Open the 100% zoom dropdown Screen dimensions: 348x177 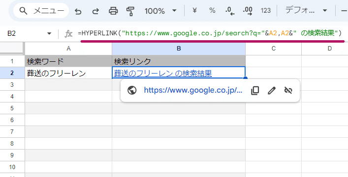click(160, 11)
